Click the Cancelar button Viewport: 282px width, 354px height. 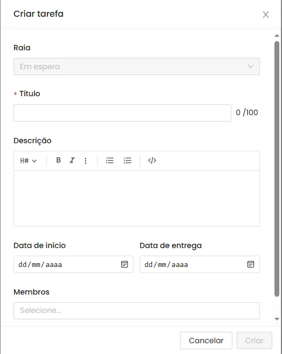(206, 340)
